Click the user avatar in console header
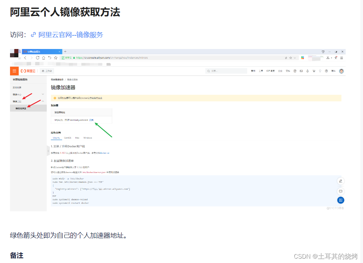This screenshot has height=263, width=363. 341,71
